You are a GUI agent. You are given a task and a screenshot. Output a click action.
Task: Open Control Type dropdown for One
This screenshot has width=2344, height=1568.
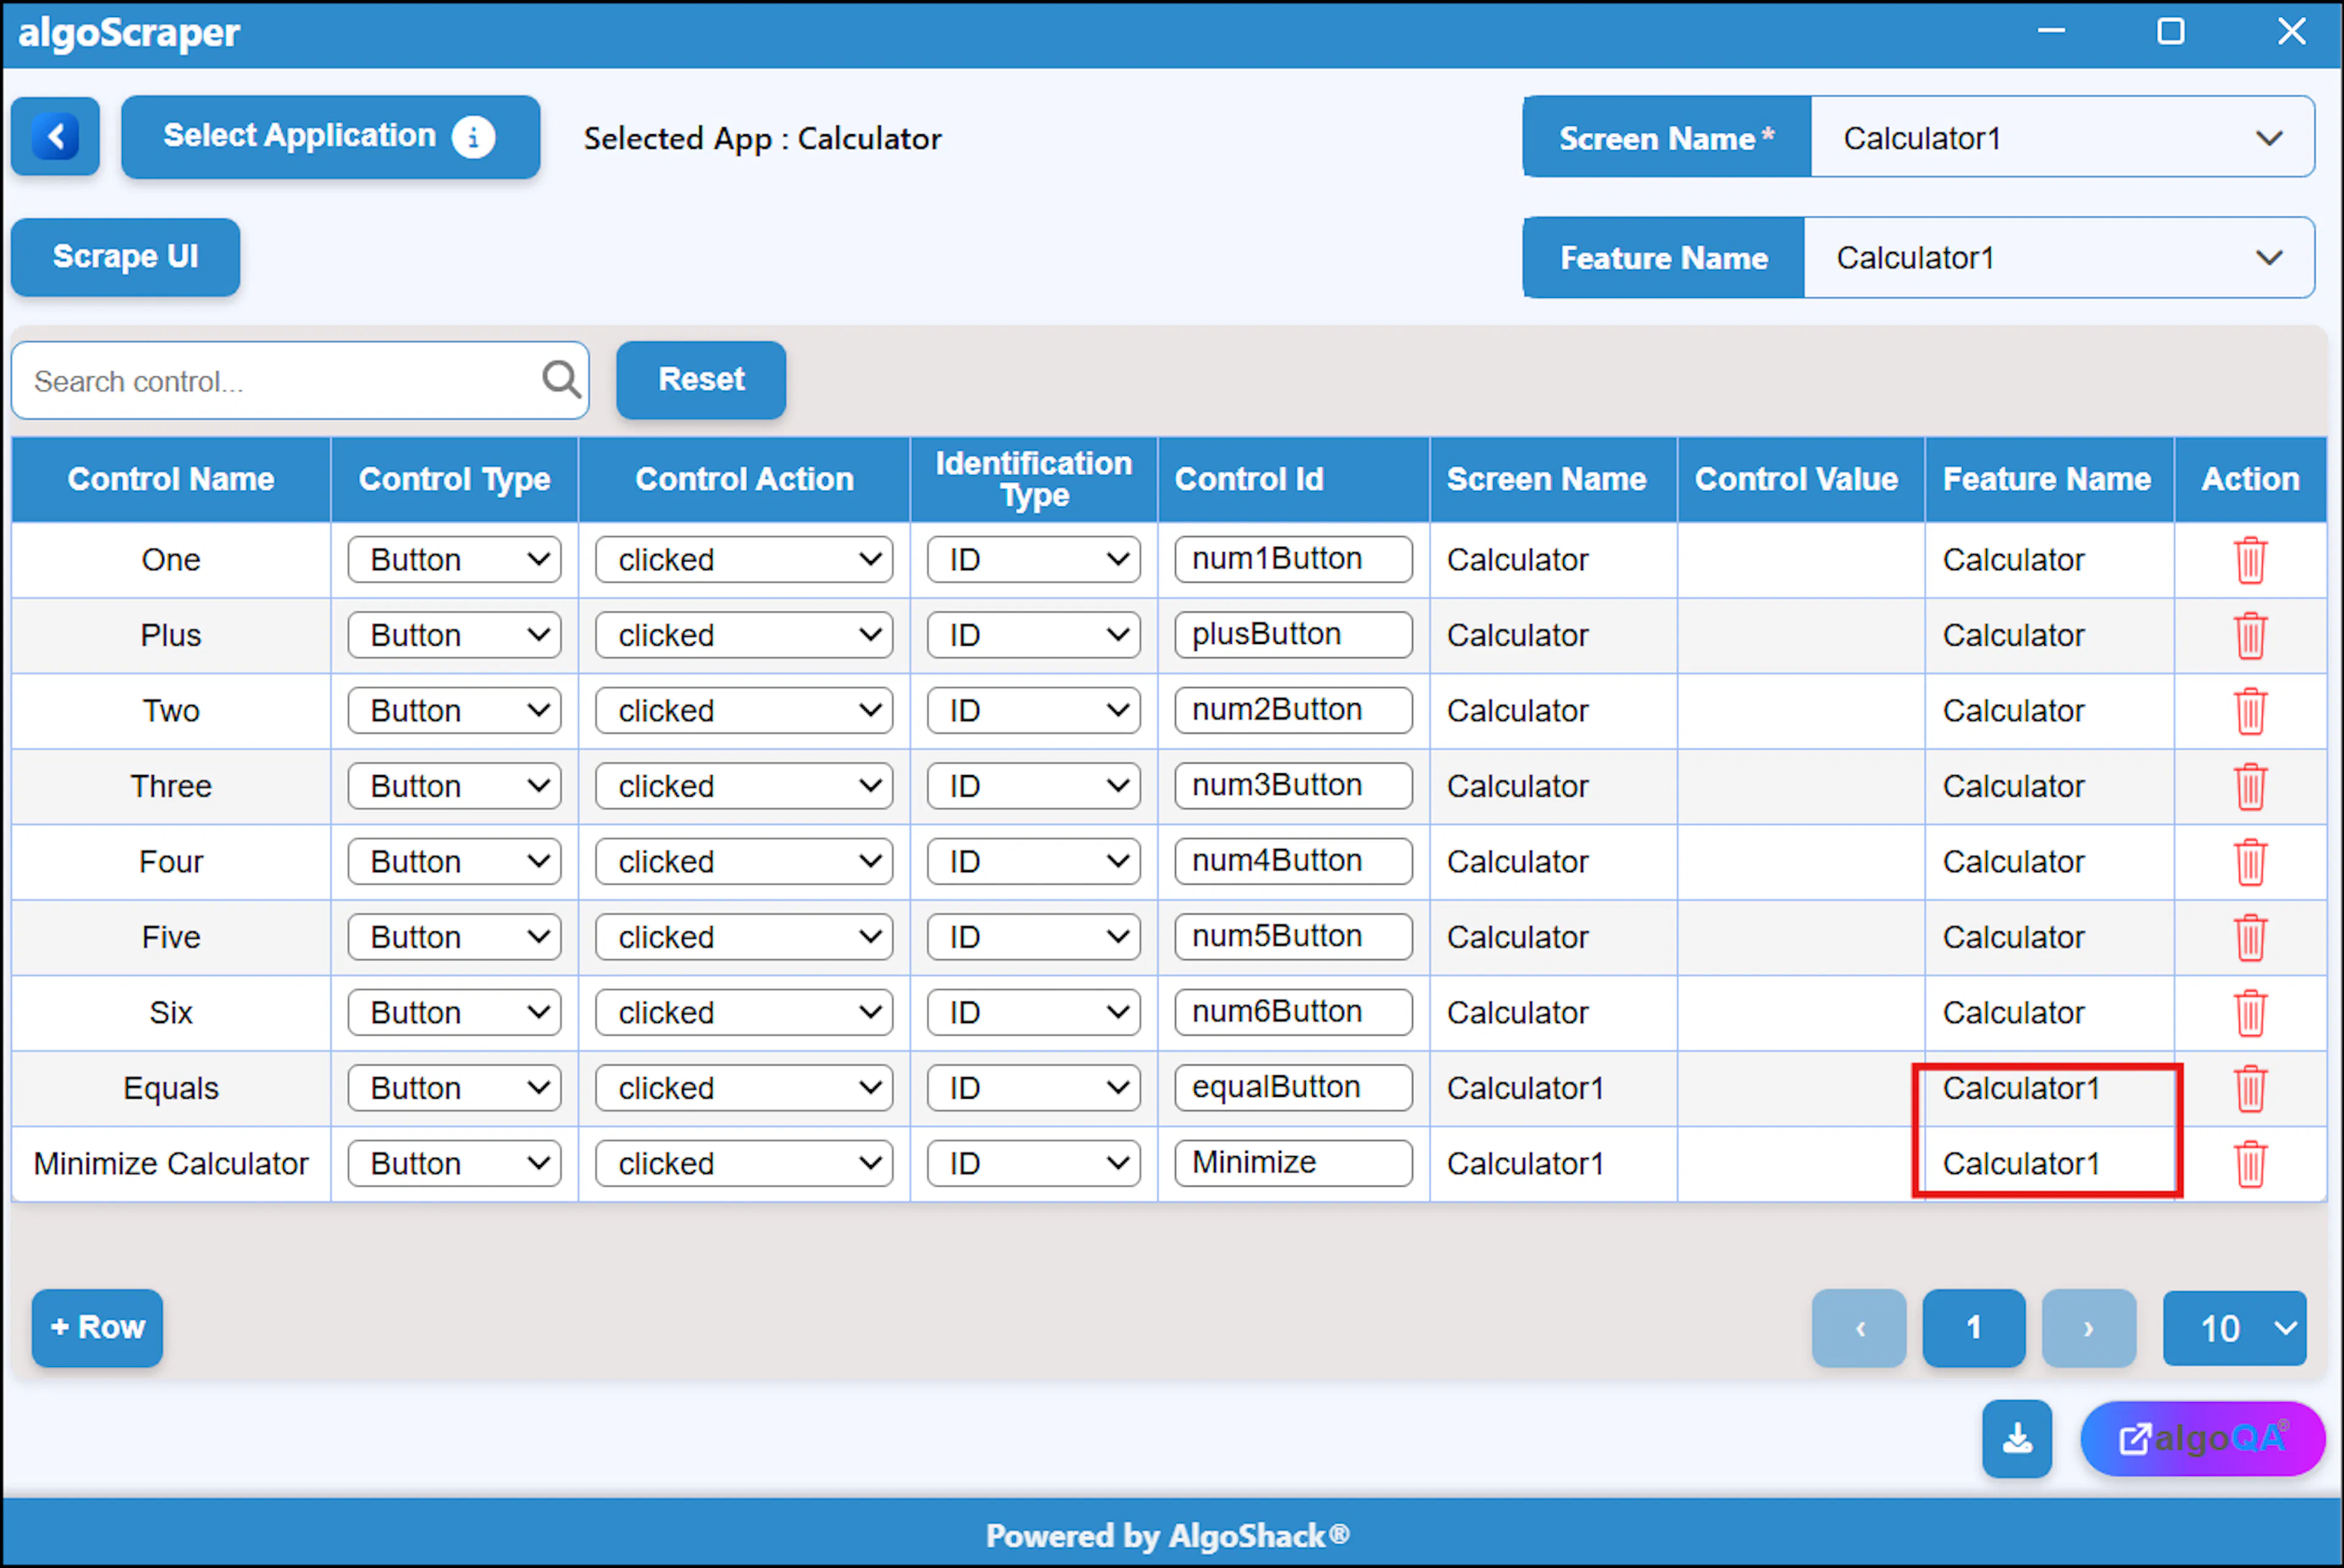(x=454, y=560)
